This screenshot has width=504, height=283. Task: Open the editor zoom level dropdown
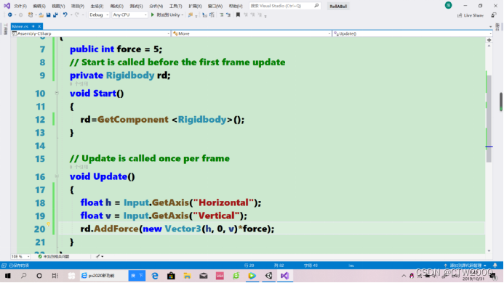pos(20,256)
